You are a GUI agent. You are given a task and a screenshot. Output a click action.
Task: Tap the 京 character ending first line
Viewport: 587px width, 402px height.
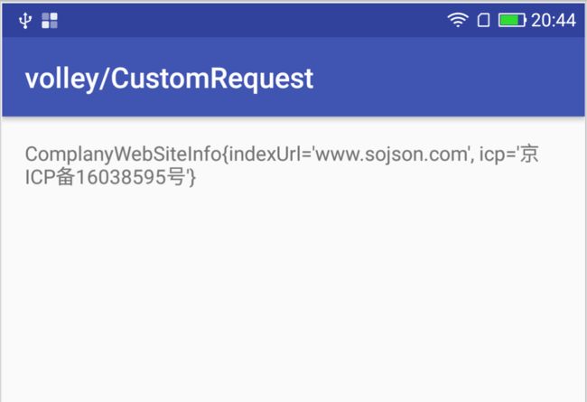529,154
